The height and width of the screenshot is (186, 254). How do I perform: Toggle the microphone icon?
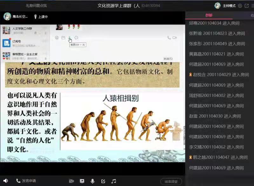pos(92,181)
